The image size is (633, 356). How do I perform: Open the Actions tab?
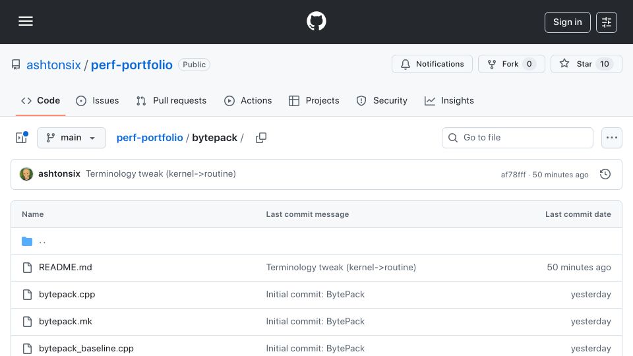click(x=248, y=100)
